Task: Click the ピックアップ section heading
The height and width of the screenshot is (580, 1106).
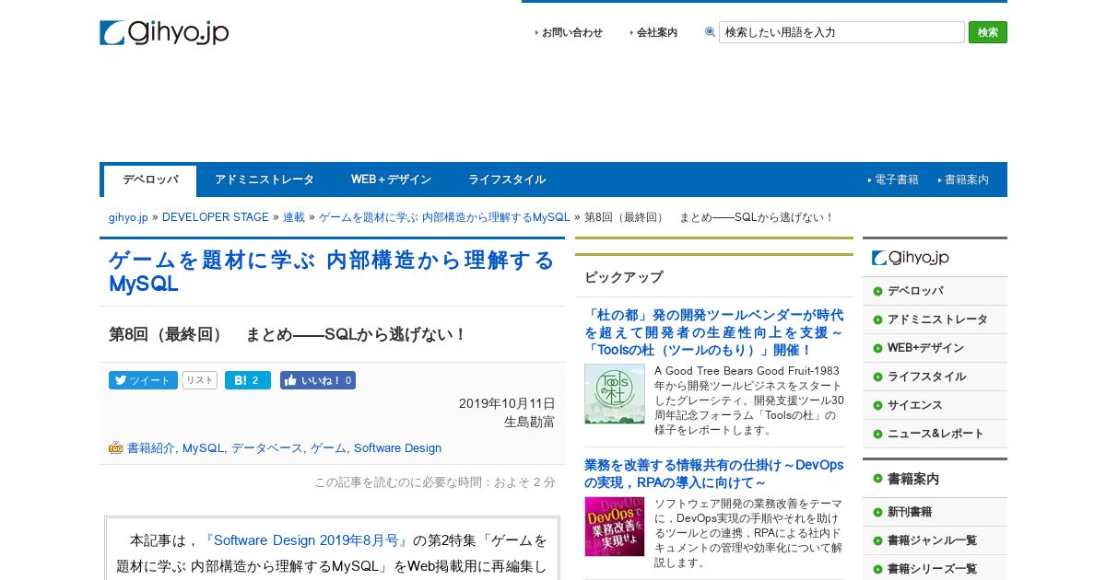Action: tap(624, 277)
